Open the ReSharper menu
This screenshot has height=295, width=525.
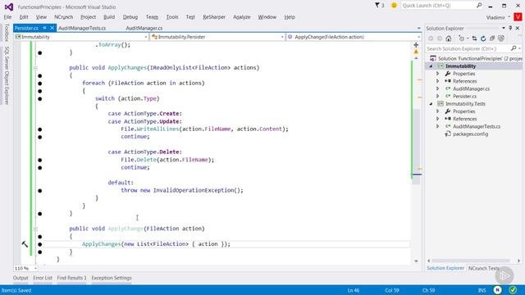click(214, 17)
